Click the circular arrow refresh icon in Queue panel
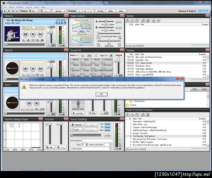Screen dimensions: 212x178 click(148, 20)
